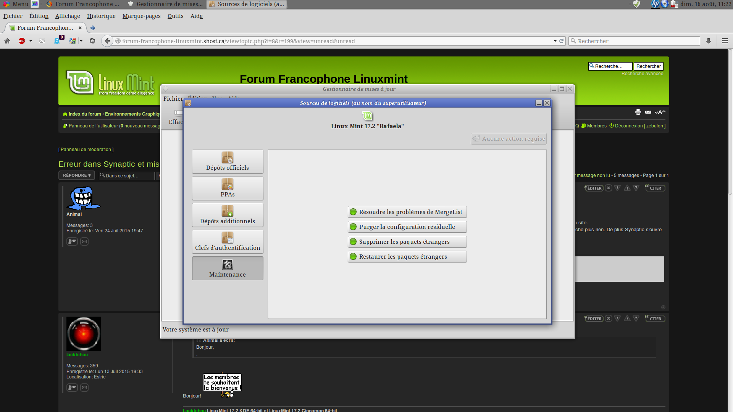The image size is (733, 412).
Task: Open the PPAs section
Action: tap(228, 188)
